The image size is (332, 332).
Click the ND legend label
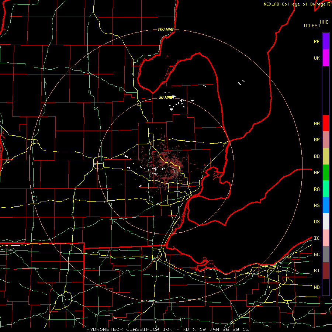[317, 287]
